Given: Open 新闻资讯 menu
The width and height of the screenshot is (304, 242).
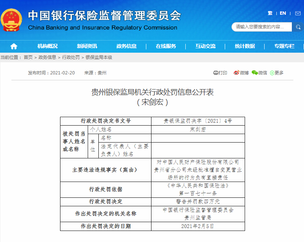Looking at the screenshot, I should click(87, 46).
